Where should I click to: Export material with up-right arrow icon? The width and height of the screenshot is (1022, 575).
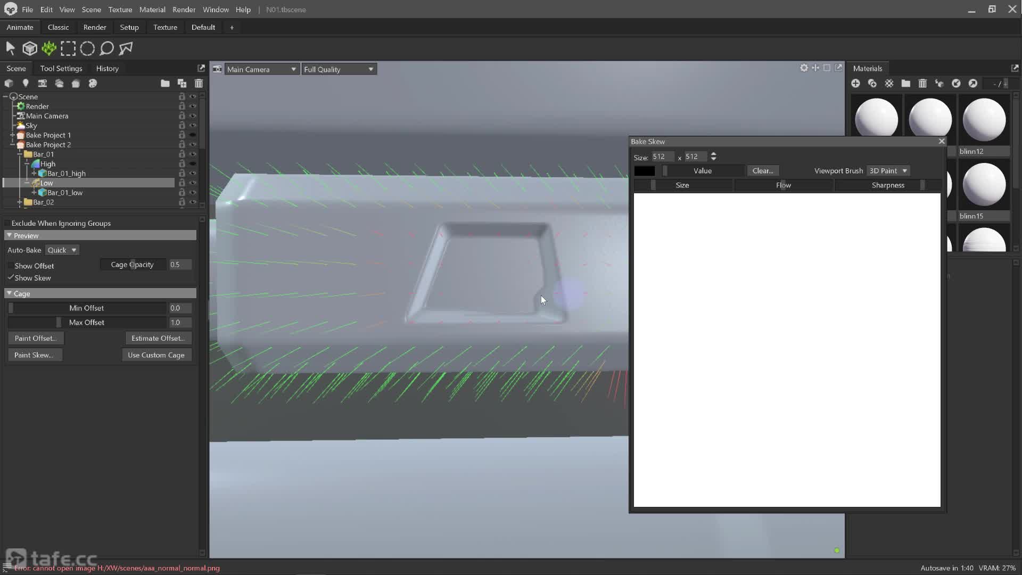tap(972, 83)
